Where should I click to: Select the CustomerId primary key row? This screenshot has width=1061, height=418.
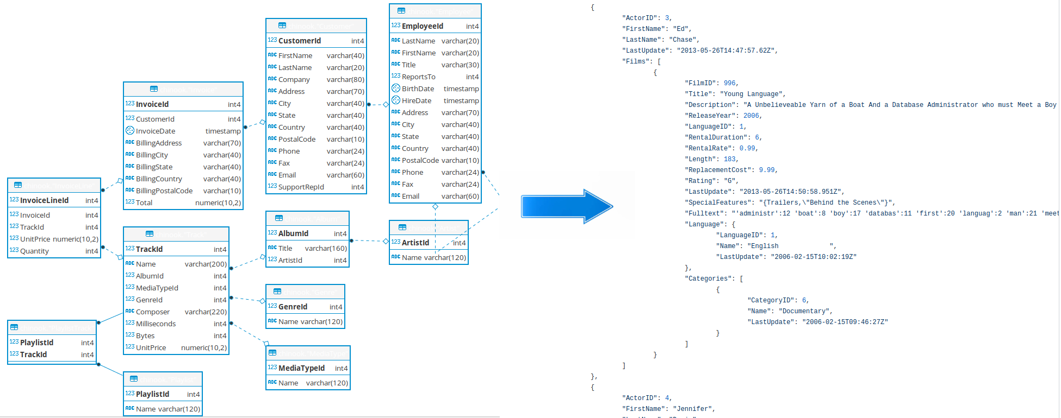pos(316,41)
